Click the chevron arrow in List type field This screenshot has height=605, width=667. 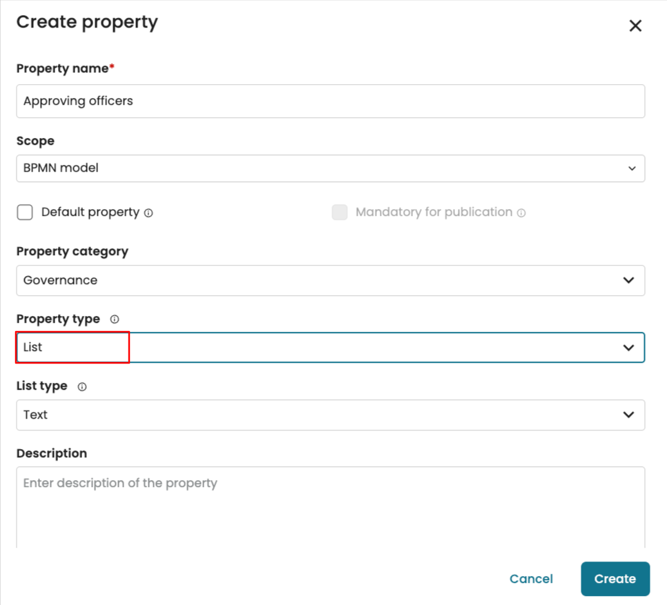(628, 415)
